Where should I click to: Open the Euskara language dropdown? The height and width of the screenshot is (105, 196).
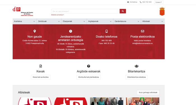[159, 2]
